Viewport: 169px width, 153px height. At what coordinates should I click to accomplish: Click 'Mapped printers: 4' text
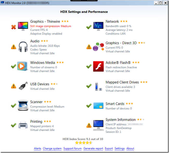[42, 126]
